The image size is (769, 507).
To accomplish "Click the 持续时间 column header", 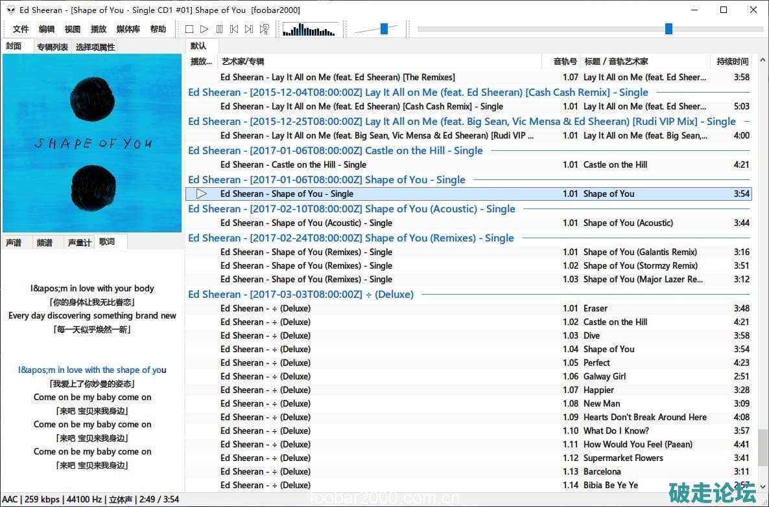I will click(732, 62).
